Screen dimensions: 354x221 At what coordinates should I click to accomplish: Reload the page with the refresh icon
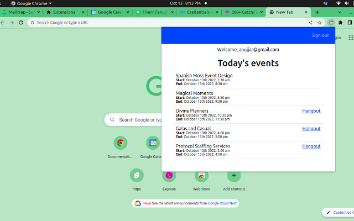pyautogui.click(x=21, y=23)
